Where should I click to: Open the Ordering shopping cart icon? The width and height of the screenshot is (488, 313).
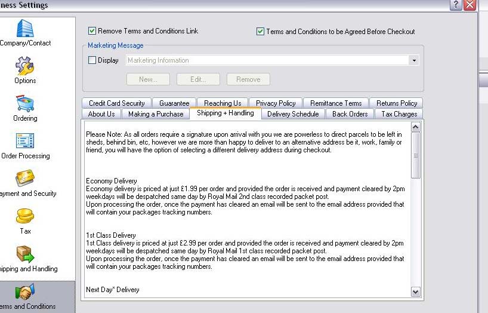point(24,103)
